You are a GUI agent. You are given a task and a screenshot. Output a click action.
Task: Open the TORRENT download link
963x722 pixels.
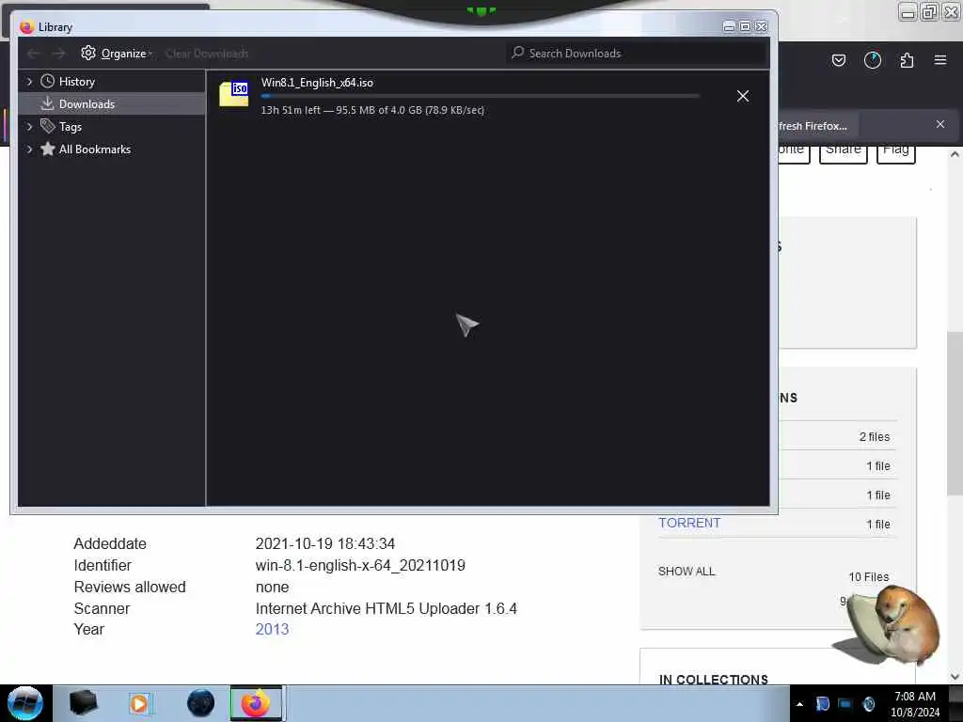coord(689,523)
